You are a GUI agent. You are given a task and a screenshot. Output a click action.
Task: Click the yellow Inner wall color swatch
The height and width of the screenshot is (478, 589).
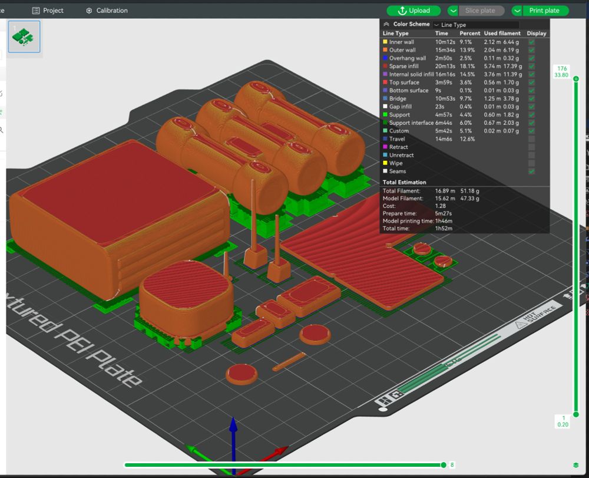click(x=385, y=42)
